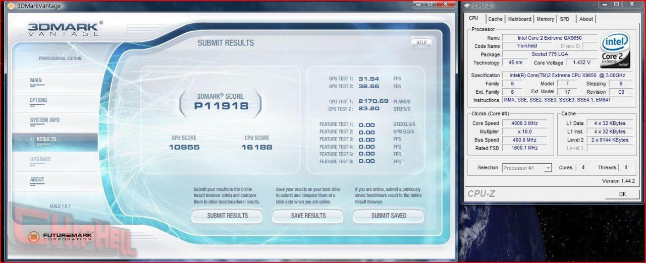Open the Main section
This screenshot has height=263, width=646.
[36, 82]
